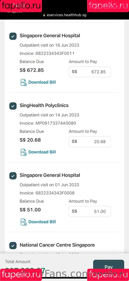Click the Total Amount label
This screenshot has width=129, height=281.
pyautogui.click(x=18, y=262)
